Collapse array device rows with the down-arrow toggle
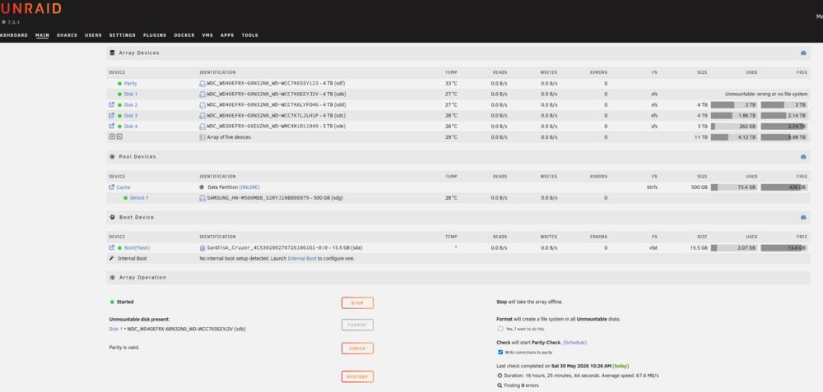This screenshot has width=823, height=392. point(112,136)
